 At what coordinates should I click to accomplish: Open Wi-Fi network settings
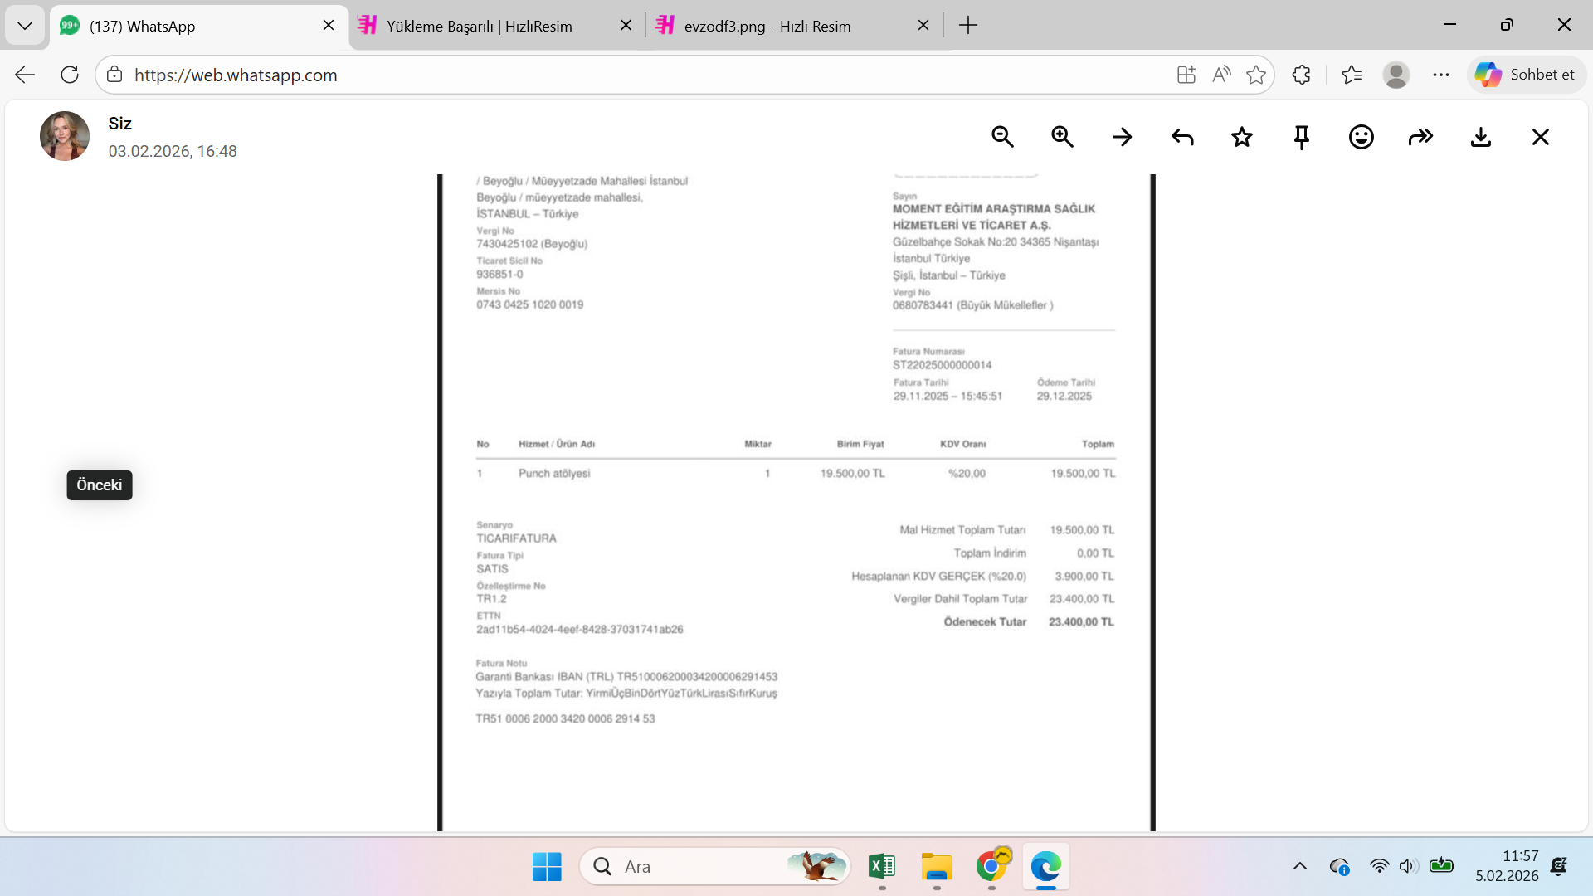pyautogui.click(x=1379, y=867)
